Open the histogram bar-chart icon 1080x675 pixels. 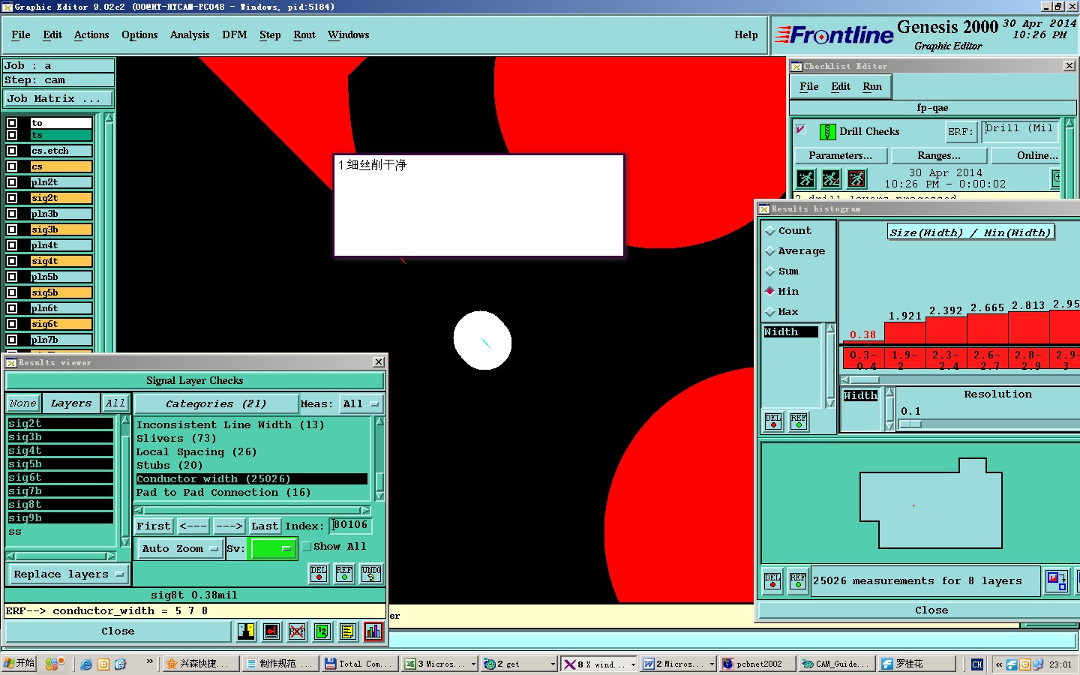click(373, 631)
